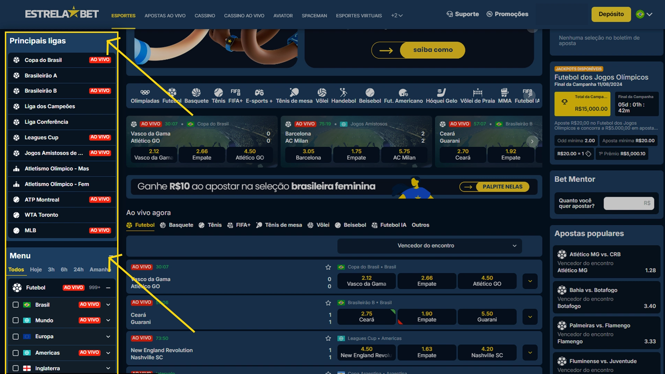Expand more markets for New England match

[x=530, y=353]
